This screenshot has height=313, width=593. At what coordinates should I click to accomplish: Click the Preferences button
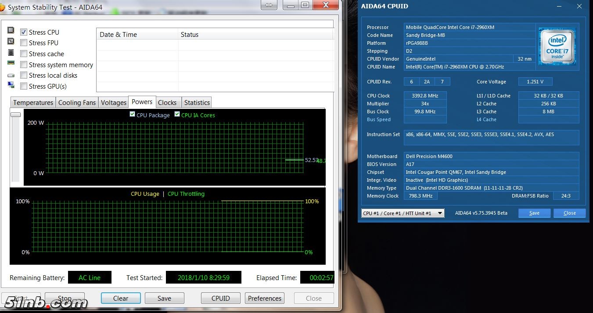click(264, 299)
